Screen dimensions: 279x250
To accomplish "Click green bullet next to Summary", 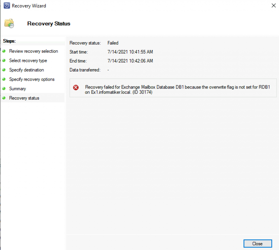I will coord(4,89).
